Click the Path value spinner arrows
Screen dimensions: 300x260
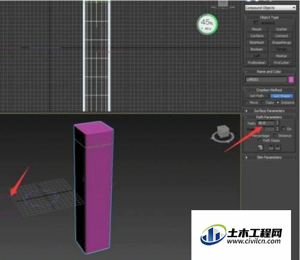click(277, 122)
